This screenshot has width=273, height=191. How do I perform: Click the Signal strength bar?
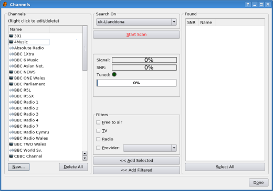tap(144, 60)
